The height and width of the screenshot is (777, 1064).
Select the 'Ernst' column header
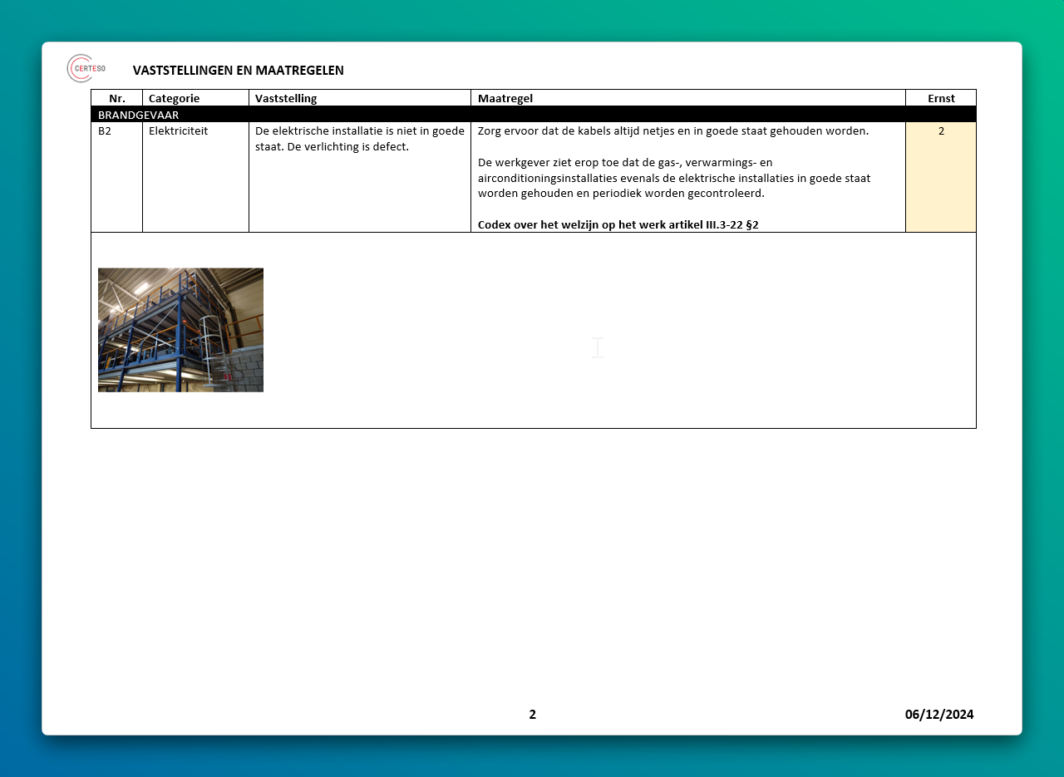[x=941, y=98]
